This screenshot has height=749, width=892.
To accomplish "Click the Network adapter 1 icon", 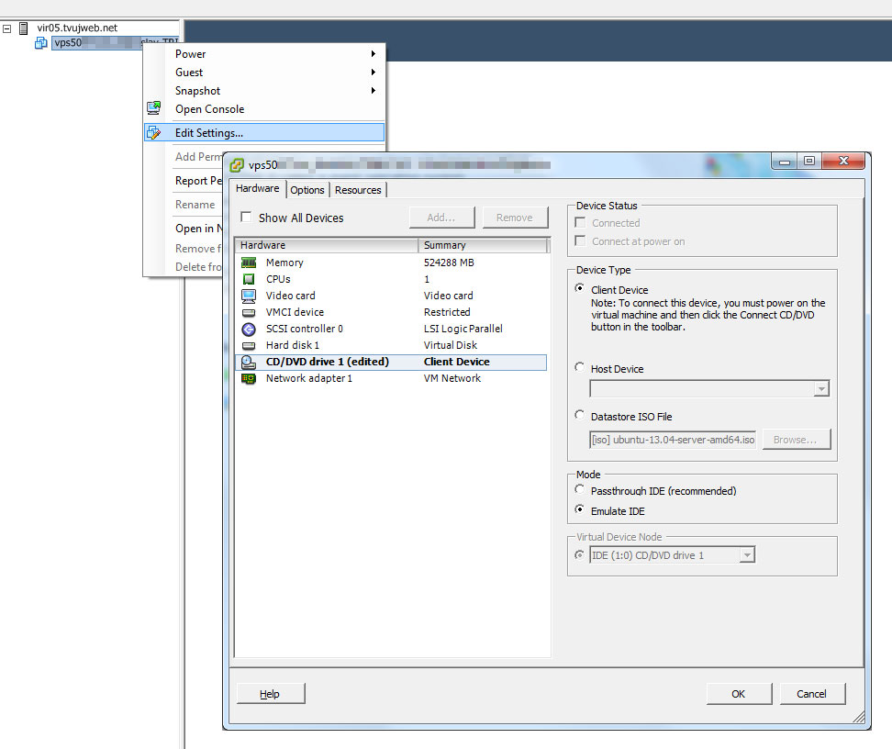I will click(248, 378).
